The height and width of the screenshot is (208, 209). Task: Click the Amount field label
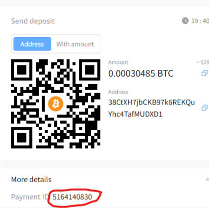[118, 62]
